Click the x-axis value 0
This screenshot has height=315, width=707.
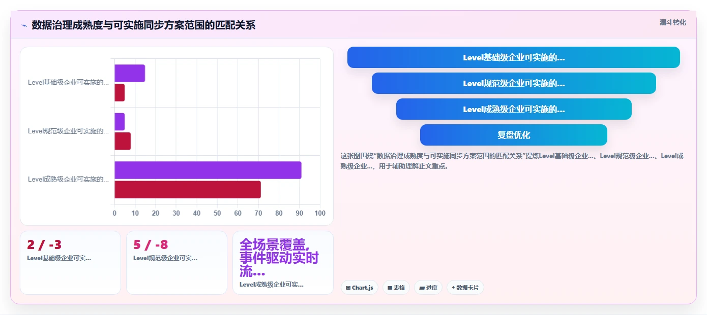pos(114,214)
